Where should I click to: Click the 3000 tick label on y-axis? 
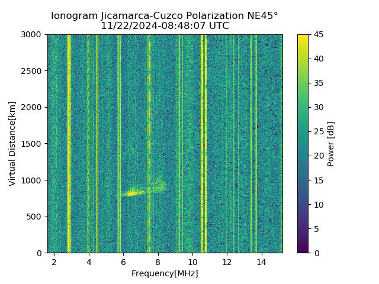(x=31, y=35)
